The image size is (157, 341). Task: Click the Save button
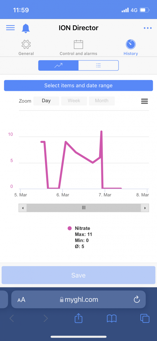point(78,275)
